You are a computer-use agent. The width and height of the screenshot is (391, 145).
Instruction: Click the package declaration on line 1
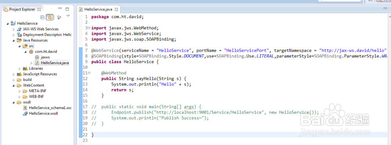point(117,17)
